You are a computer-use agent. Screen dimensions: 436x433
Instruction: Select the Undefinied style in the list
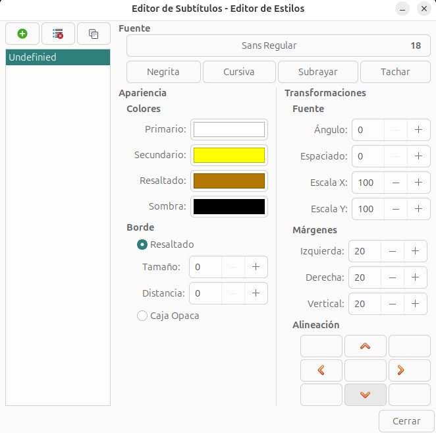pos(58,57)
